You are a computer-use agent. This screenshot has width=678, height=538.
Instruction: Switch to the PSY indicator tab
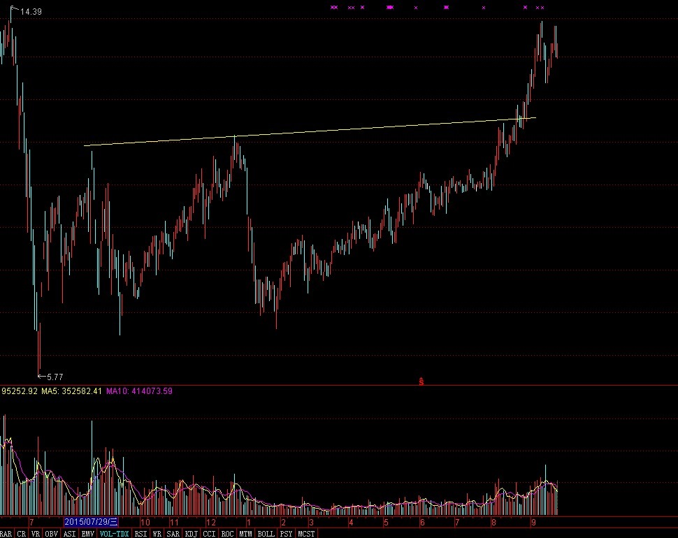[286, 534]
